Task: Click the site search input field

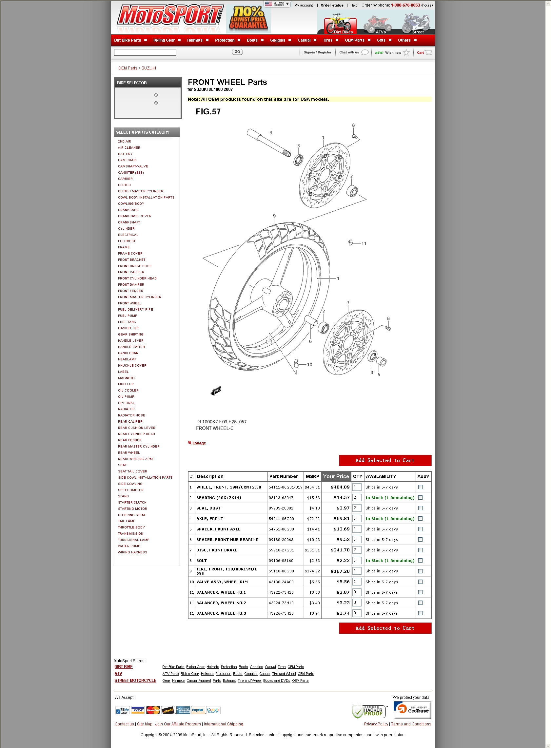Action: coord(145,52)
